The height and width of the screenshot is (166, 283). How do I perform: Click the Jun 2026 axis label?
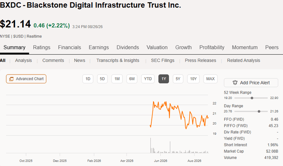pos(161,161)
